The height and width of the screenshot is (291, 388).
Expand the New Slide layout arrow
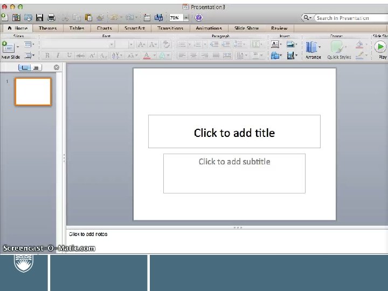[18, 46]
